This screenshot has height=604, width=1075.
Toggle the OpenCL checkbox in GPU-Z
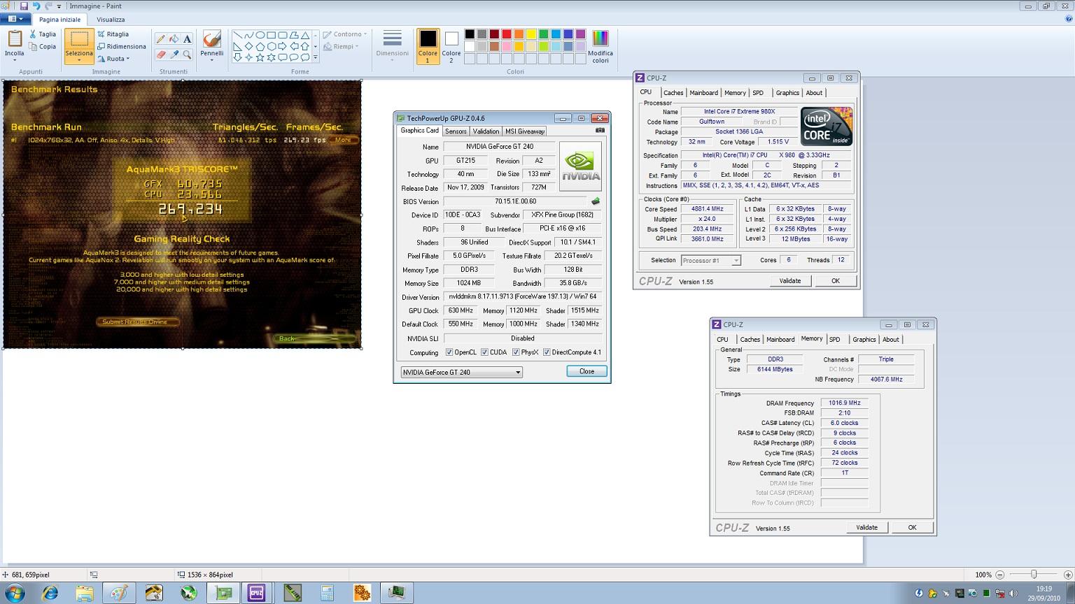[449, 352]
